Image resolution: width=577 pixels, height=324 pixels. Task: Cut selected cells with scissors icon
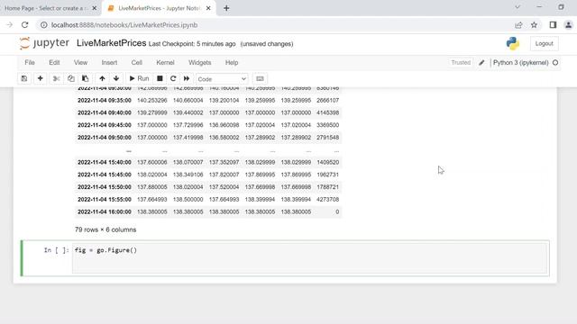[x=56, y=78]
